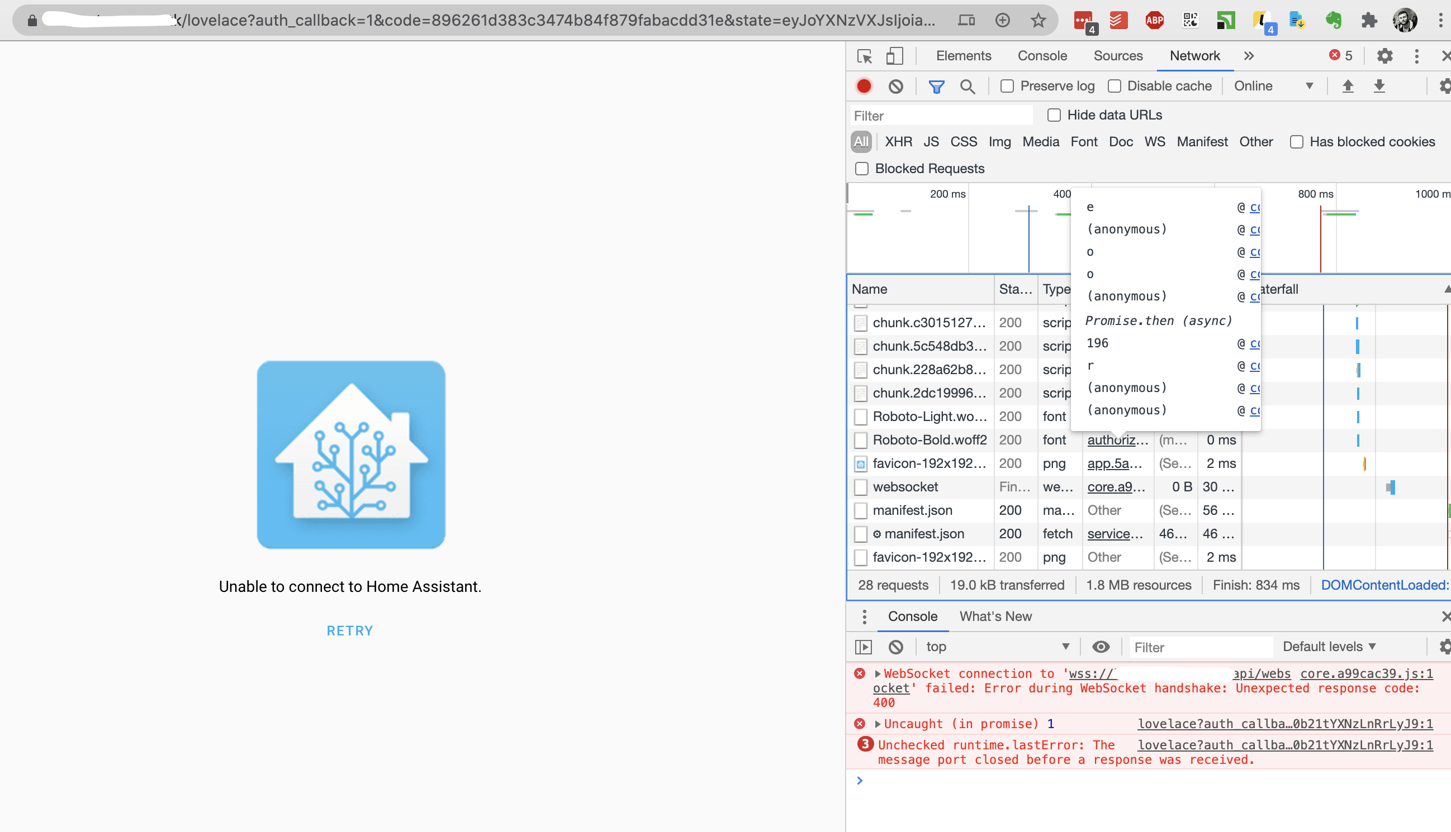Open the network search magnifier
This screenshot has width=1451, height=832.
(967, 87)
